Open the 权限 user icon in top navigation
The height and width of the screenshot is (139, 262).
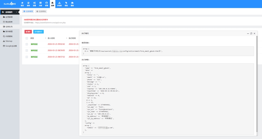tap(46, 4)
